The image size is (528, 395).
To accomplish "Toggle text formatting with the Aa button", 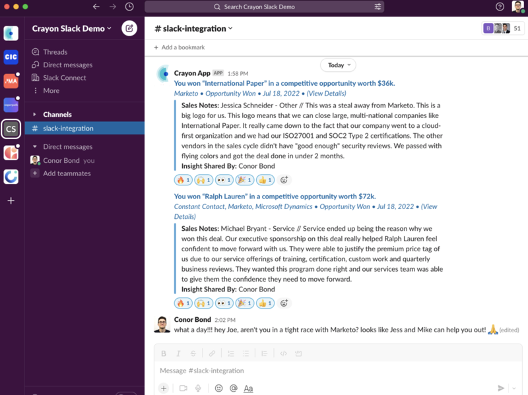I will click(248, 388).
